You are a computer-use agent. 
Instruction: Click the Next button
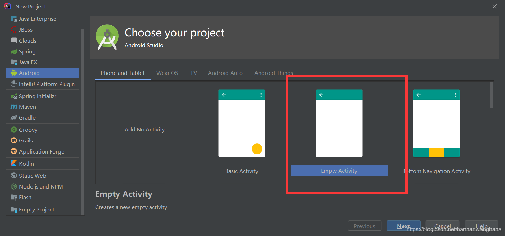(x=404, y=226)
